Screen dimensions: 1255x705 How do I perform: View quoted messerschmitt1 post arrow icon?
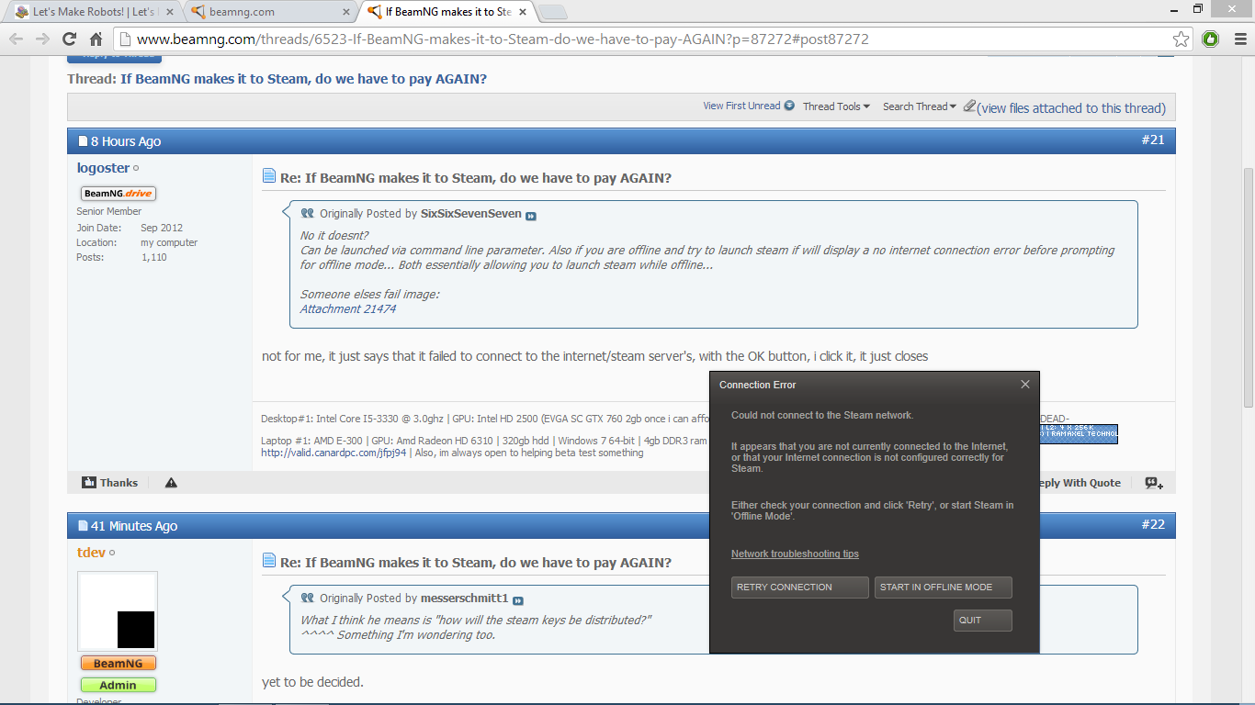click(518, 599)
